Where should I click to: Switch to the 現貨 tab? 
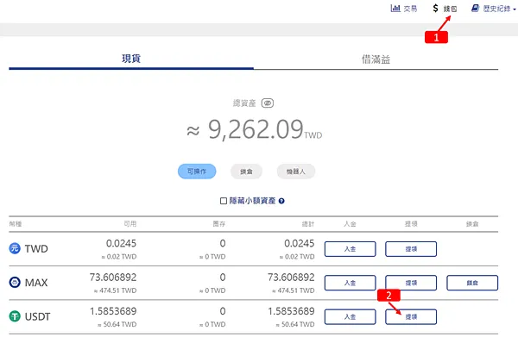(x=131, y=59)
